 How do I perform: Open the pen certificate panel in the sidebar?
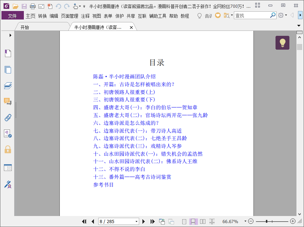[x=8, y=184]
